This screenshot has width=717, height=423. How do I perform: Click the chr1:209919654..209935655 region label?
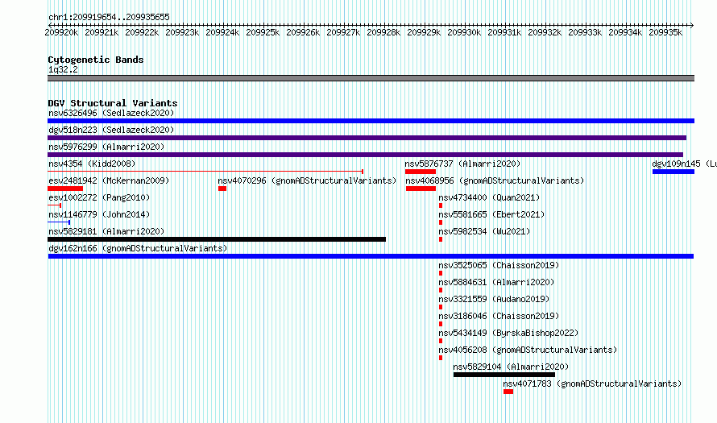(x=109, y=17)
